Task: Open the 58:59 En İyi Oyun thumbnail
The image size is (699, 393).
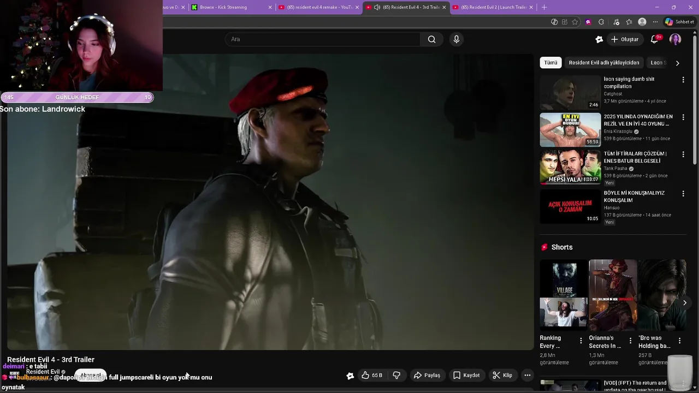Action: coord(570,130)
